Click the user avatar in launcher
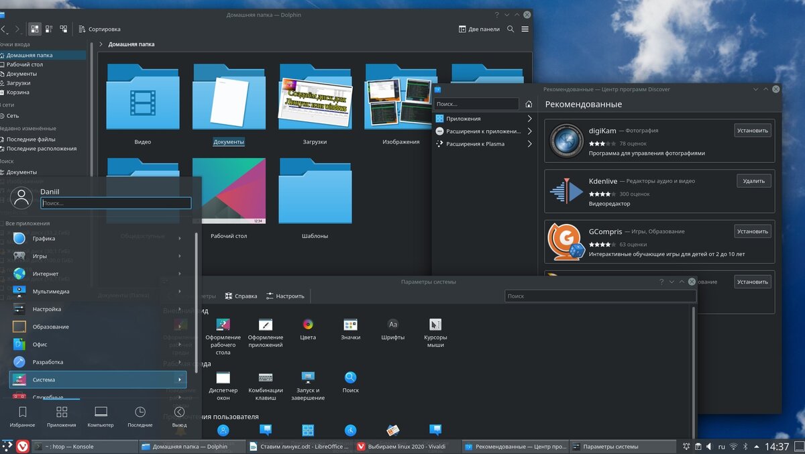The image size is (805, 454). pyautogui.click(x=22, y=197)
